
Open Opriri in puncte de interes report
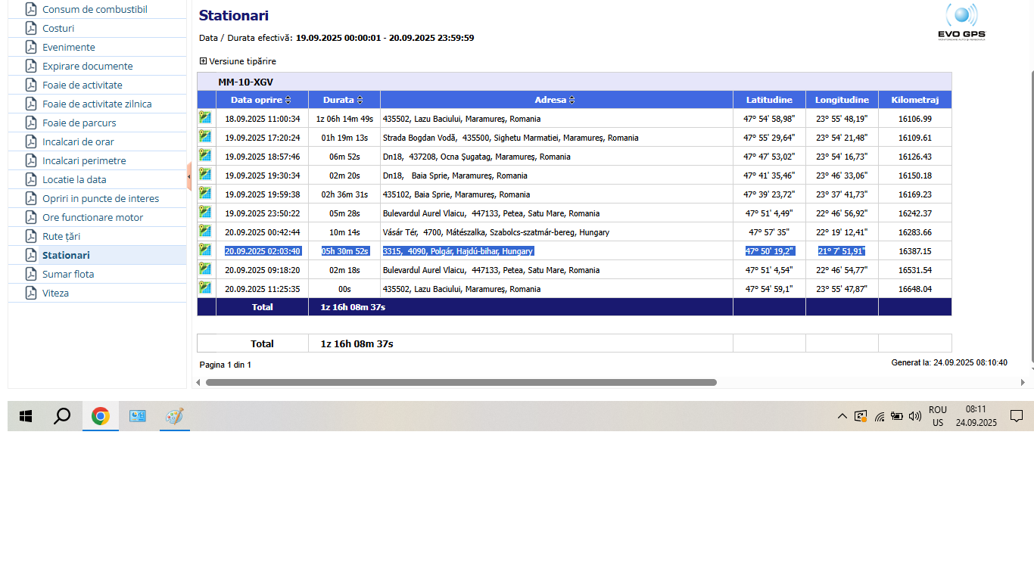[x=101, y=198]
